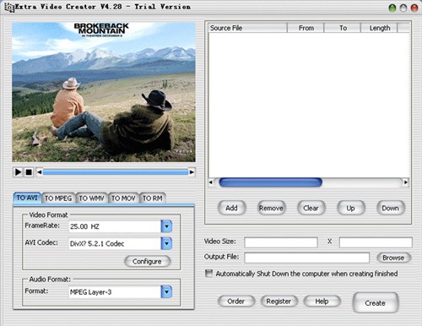Screen dimensions: 422x326
Task: Click the seek-right arrow on the preview slider
Action: [192, 172]
